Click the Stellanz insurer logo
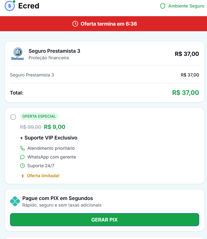The image size is (207, 239). [17, 54]
